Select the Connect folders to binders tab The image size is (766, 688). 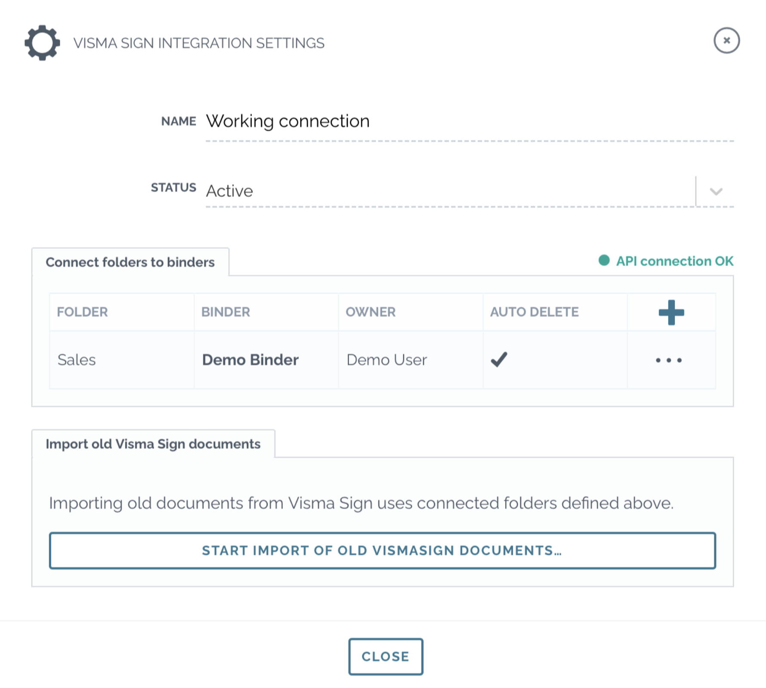pyautogui.click(x=130, y=262)
